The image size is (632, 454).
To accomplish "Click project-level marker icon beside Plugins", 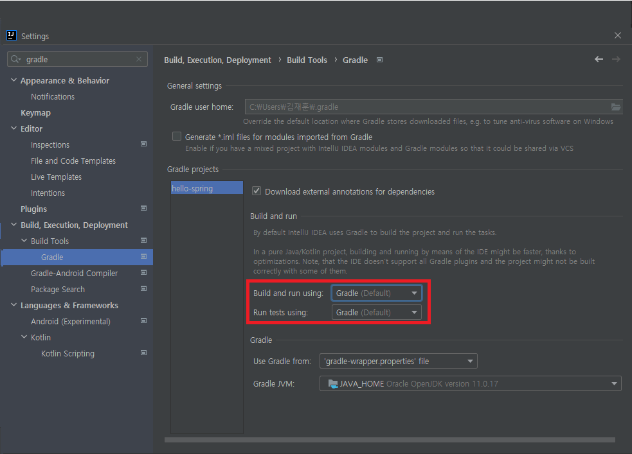I will pyautogui.click(x=143, y=209).
